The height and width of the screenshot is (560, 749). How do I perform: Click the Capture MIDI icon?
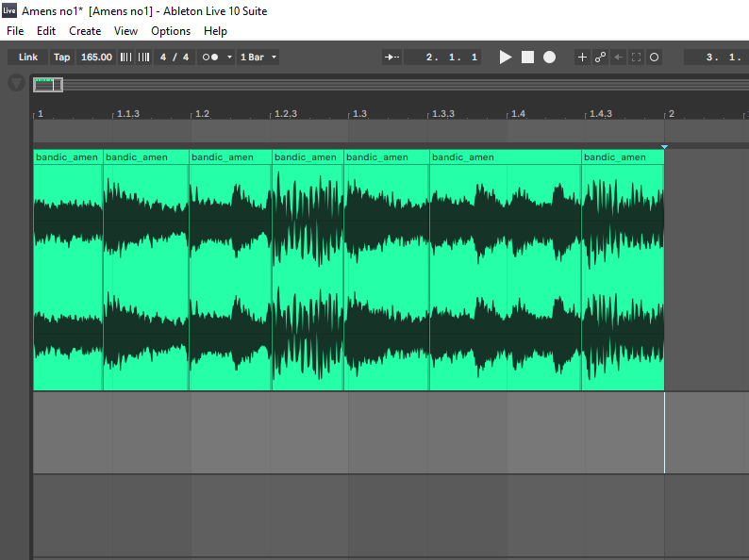636,58
